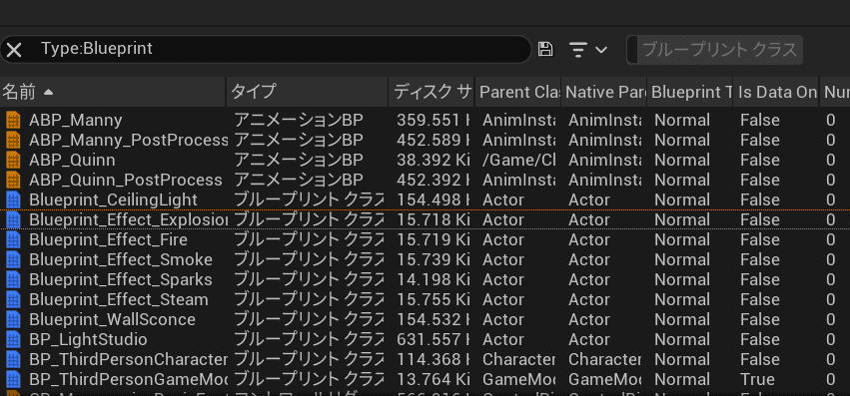Click the ABP_Manny animation blueprint icon
This screenshot has width=850, height=396.
[12, 120]
